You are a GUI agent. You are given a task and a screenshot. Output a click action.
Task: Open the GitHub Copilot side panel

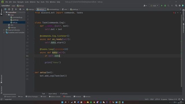click(x=184, y=15)
